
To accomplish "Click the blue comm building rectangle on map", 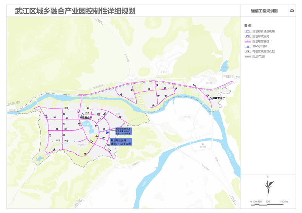I will (x=107, y=133).
